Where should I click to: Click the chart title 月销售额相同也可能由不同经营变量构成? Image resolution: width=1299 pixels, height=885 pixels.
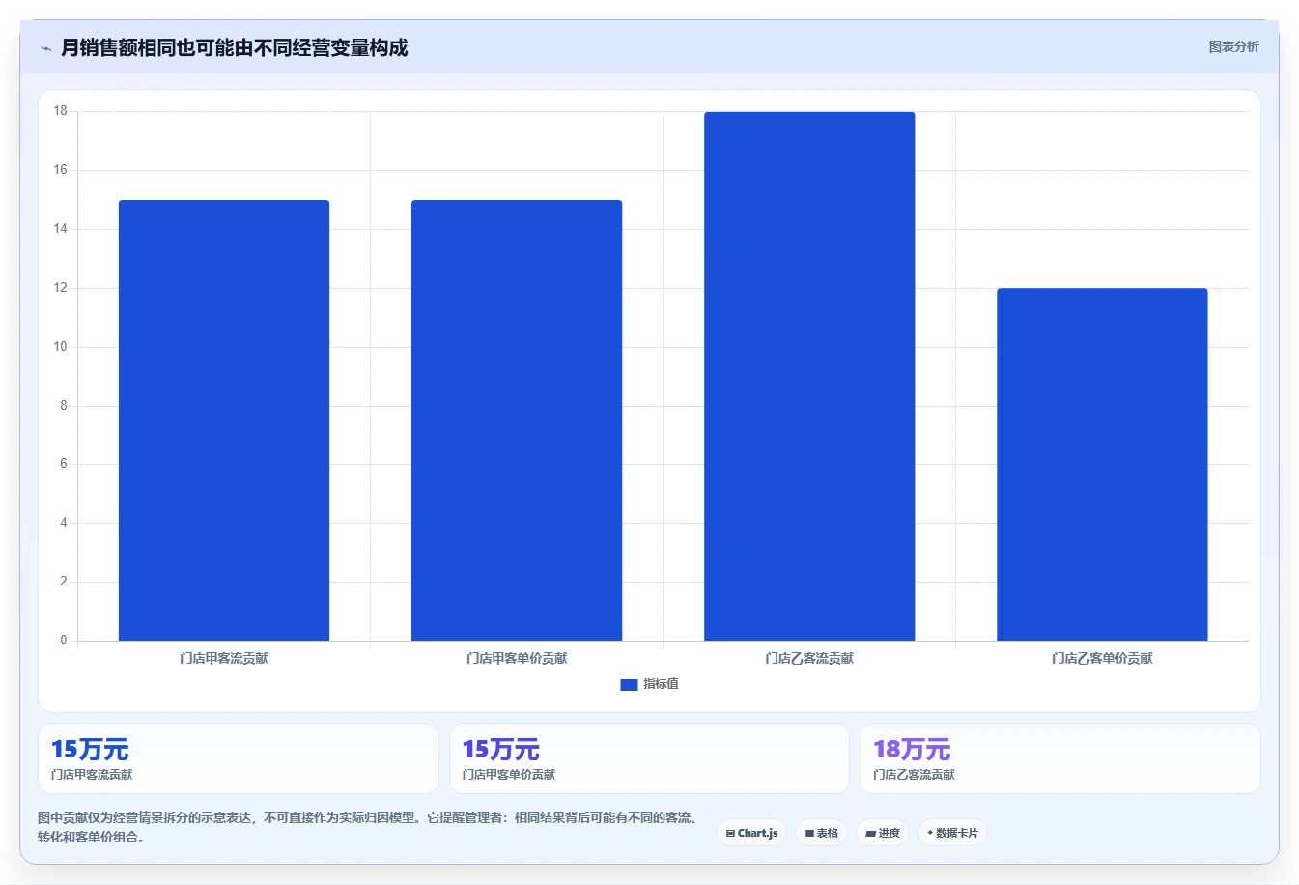234,47
